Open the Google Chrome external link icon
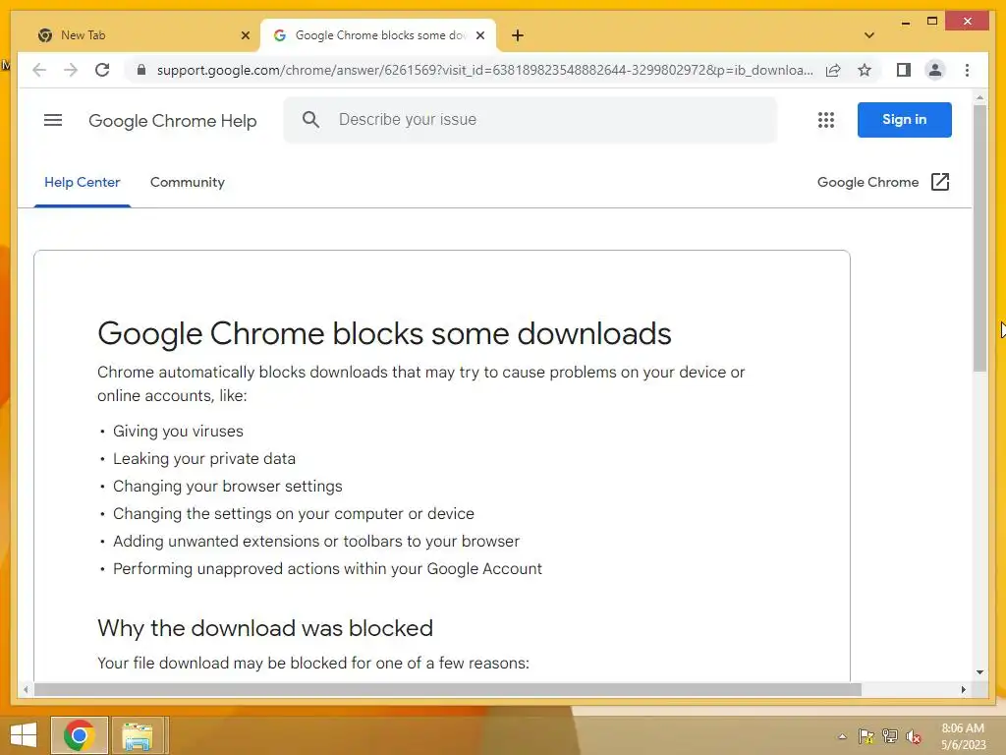Image resolution: width=1006 pixels, height=755 pixels. pos(940,182)
